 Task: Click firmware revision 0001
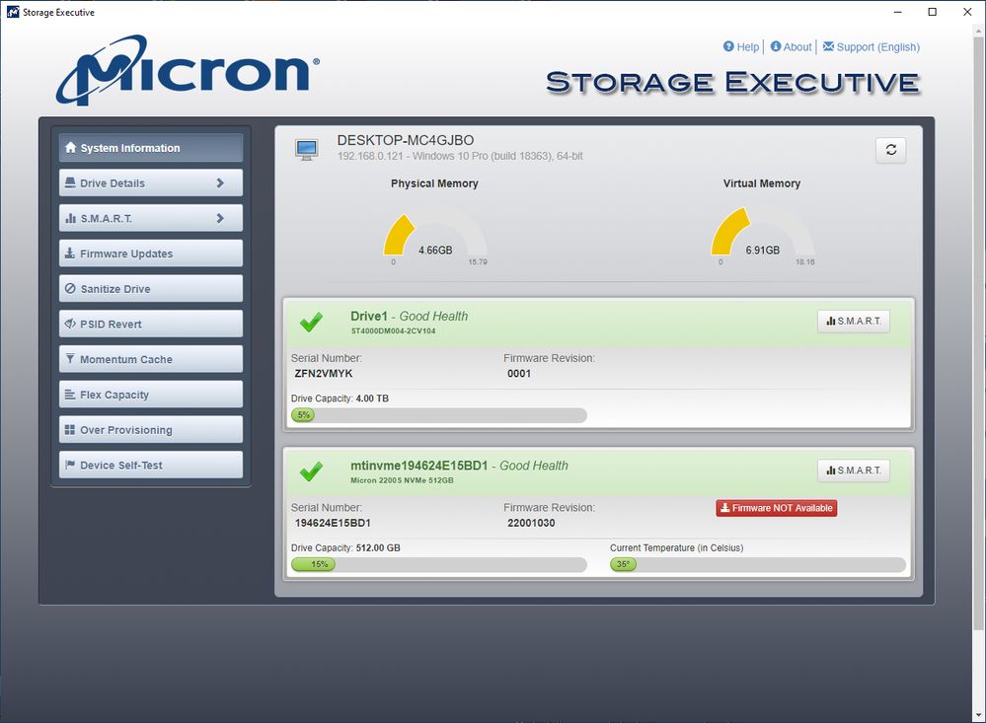pos(519,374)
